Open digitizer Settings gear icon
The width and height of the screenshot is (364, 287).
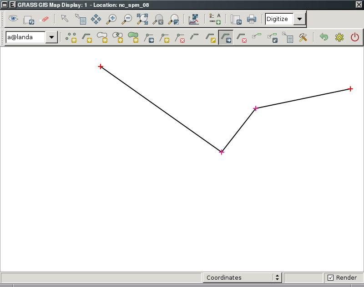pyautogui.click(x=339, y=37)
